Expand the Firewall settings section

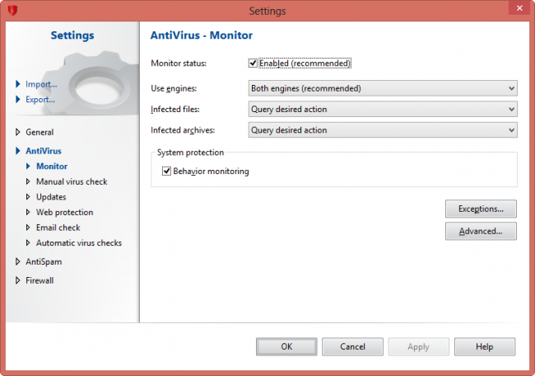point(18,280)
